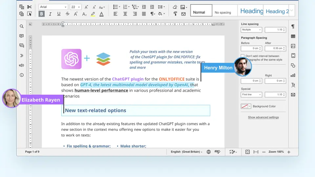Open the About info icon
Screen dimensions: 315x177
22,75
